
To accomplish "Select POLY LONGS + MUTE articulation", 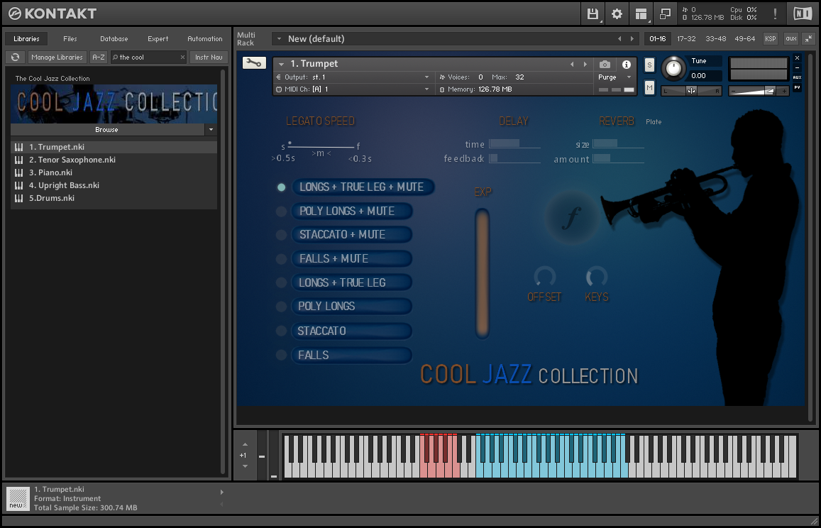I will [x=352, y=211].
